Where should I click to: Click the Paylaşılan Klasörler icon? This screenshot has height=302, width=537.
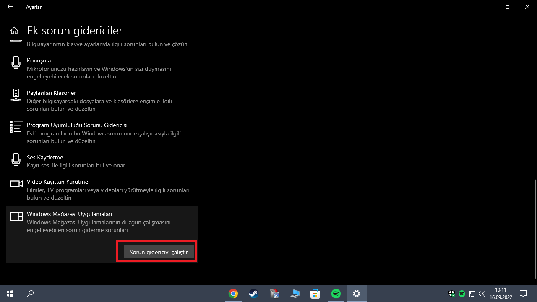[16, 95]
